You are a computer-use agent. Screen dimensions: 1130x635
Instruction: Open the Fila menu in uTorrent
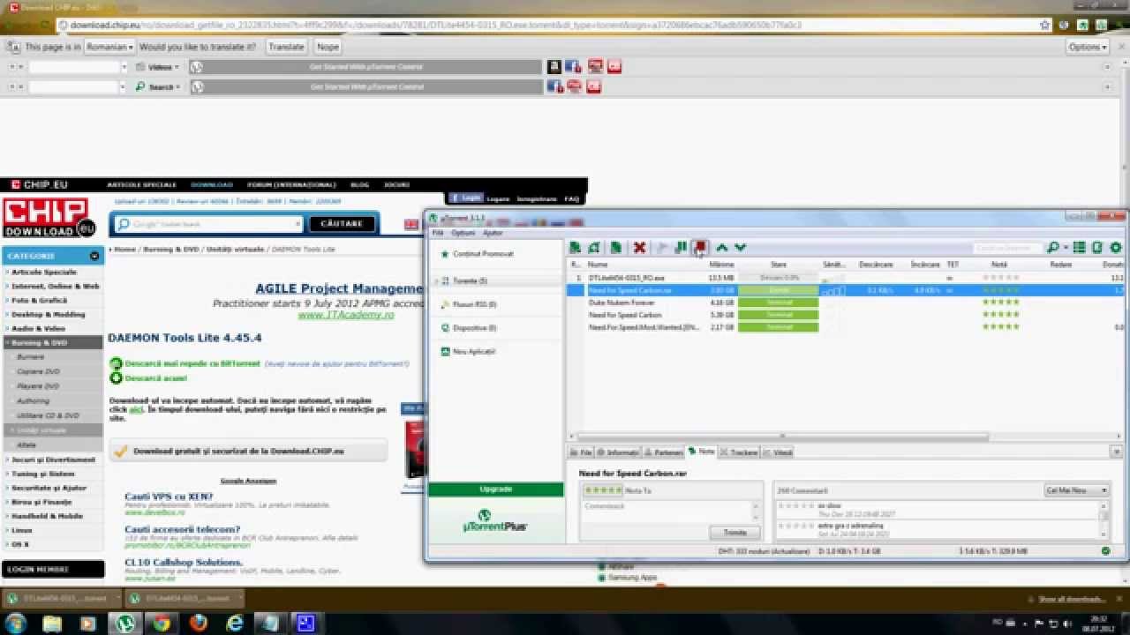(438, 233)
